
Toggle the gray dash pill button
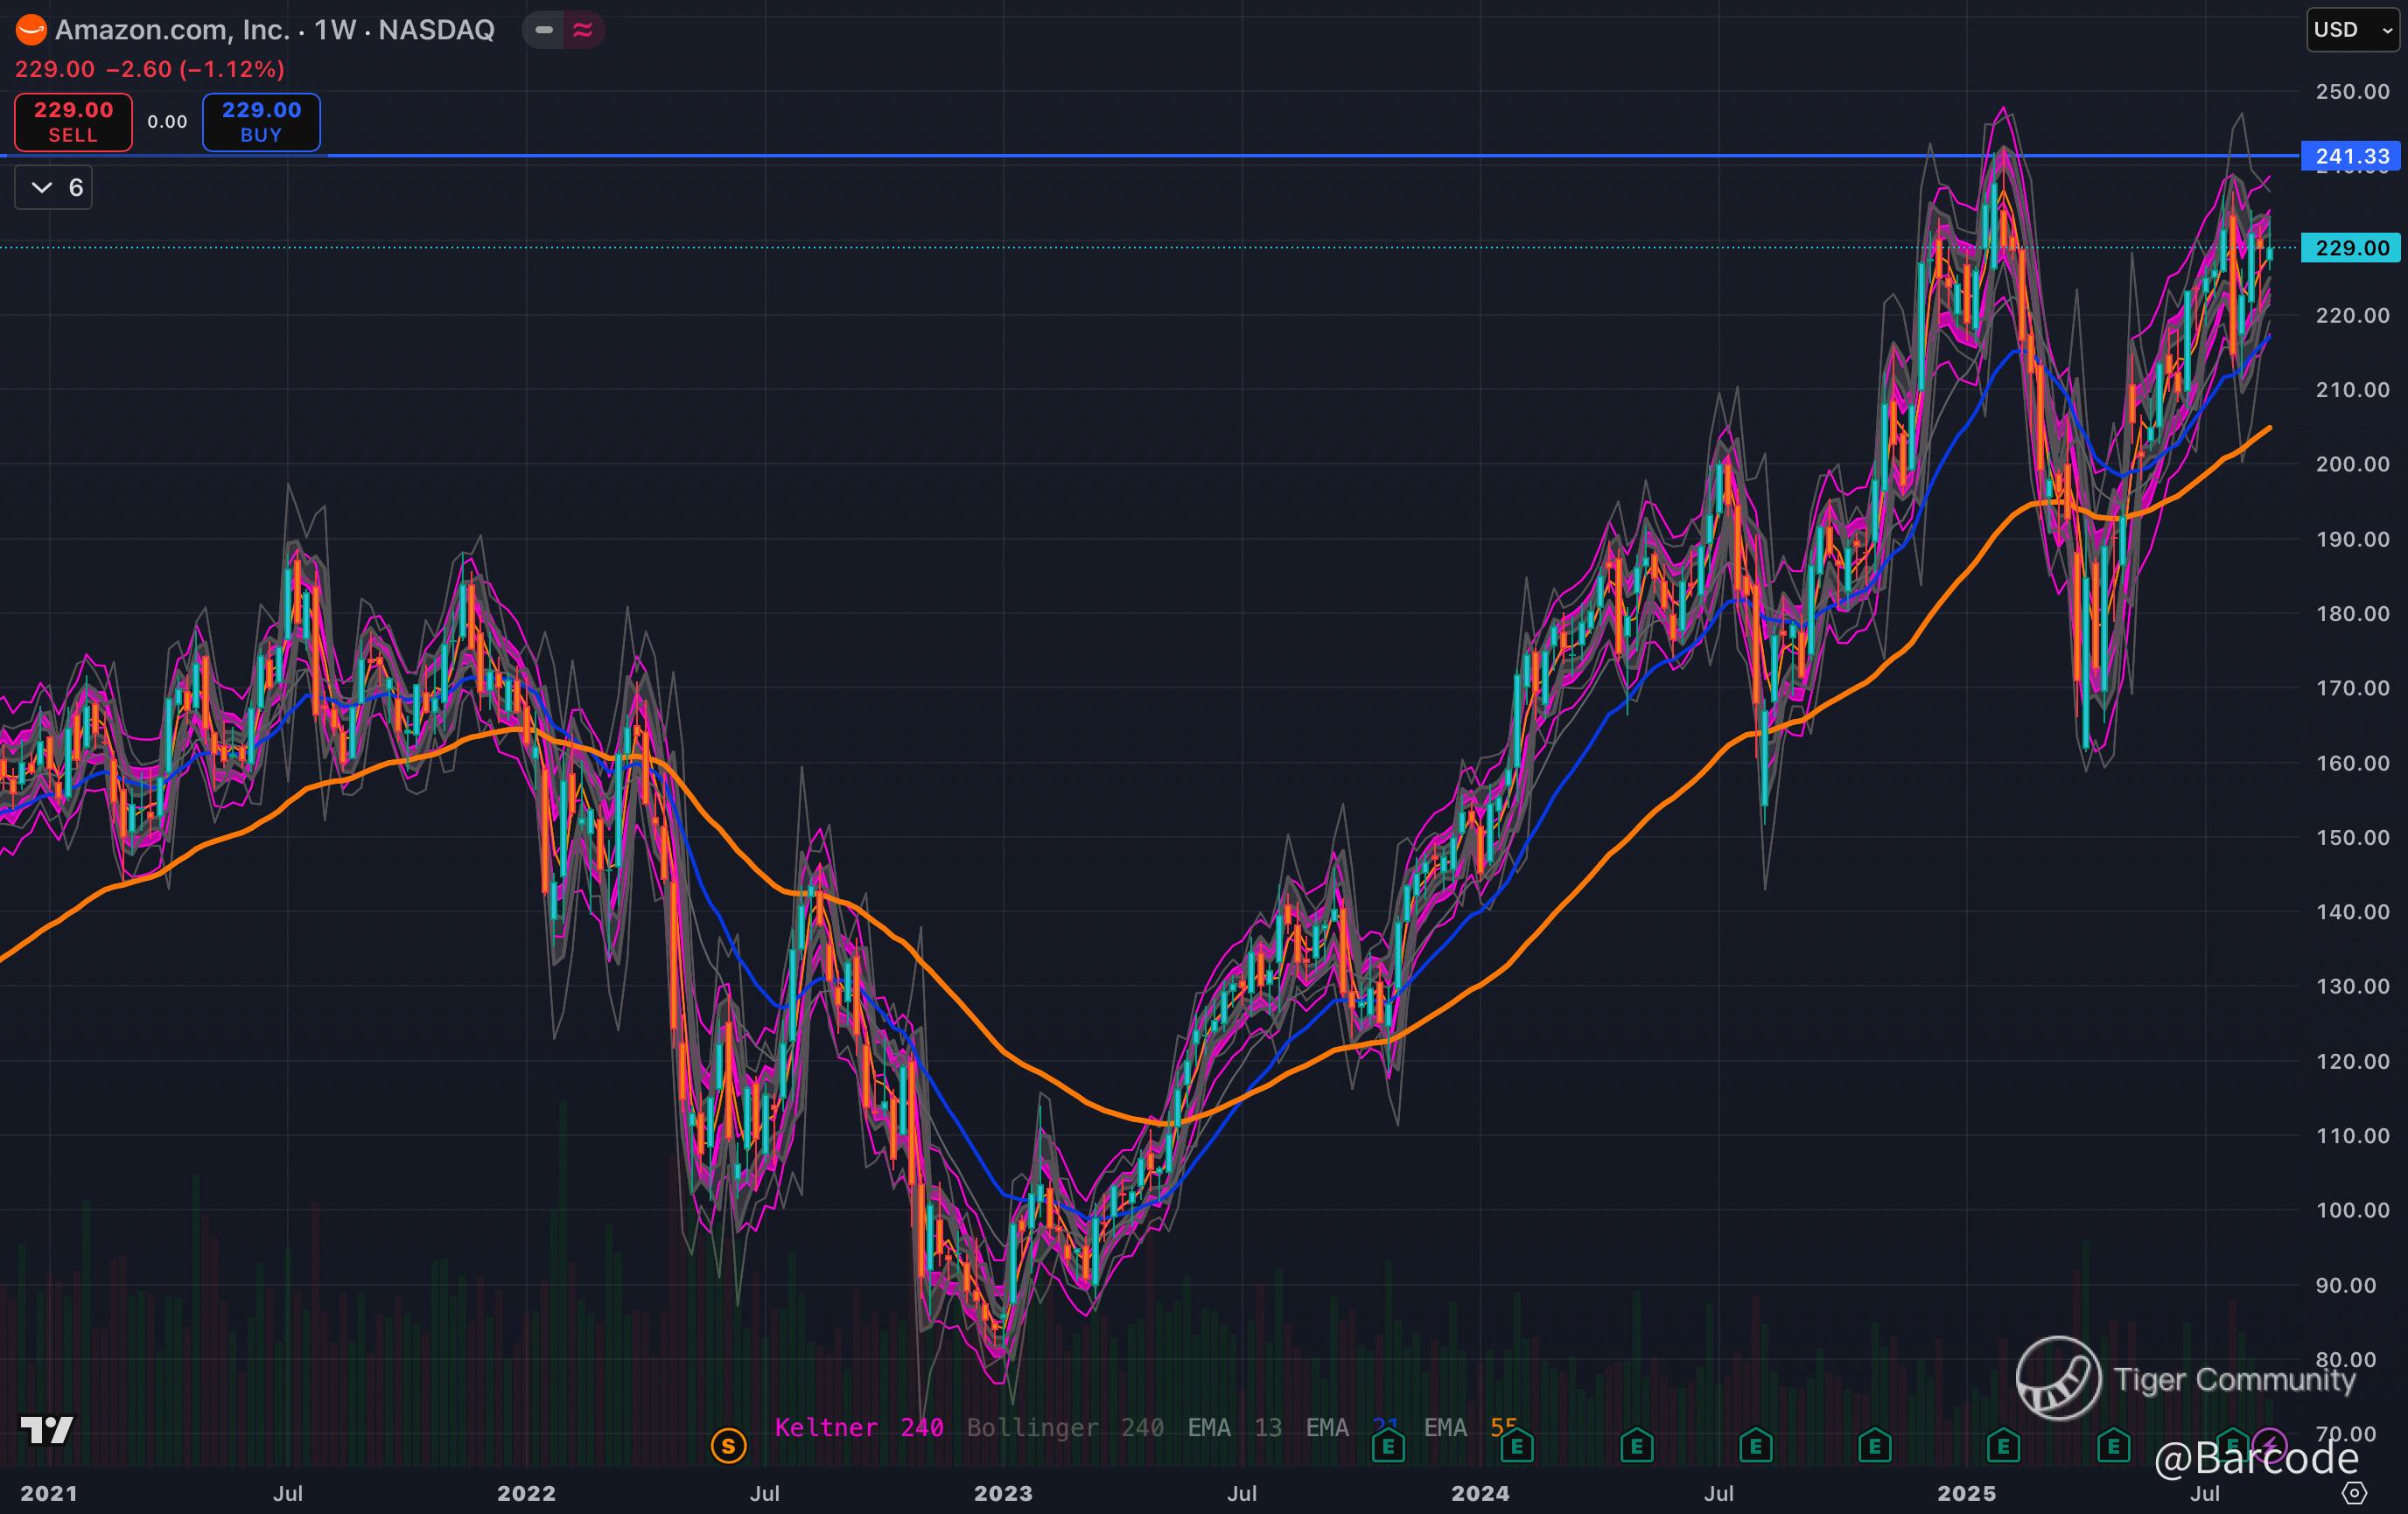(544, 30)
